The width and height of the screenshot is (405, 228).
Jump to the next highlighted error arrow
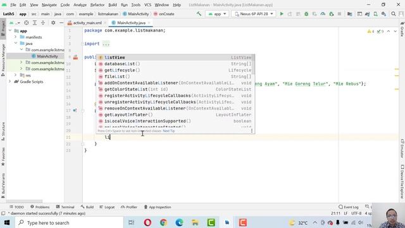point(395,31)
